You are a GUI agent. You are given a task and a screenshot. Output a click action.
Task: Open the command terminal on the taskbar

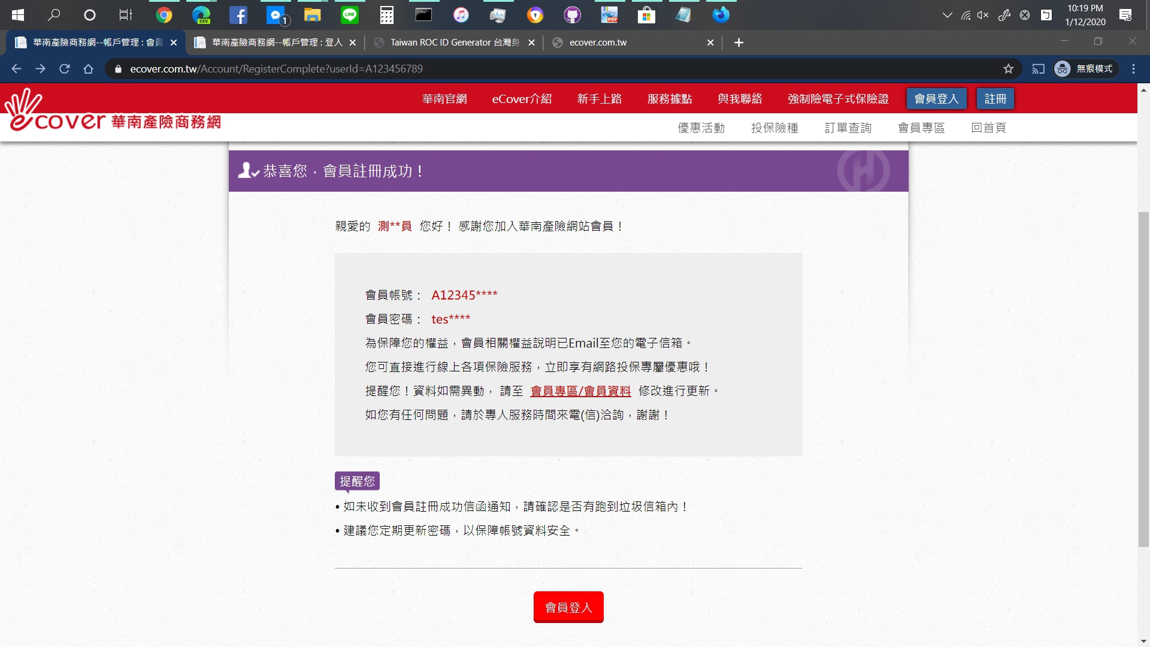click(x=424, y=15)
